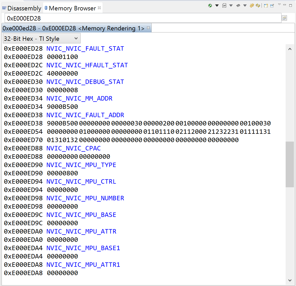The height and width of the screenshot is (286, 296).
Task: Switch to the Disassembly tab
Action: (x=22, y=8)
